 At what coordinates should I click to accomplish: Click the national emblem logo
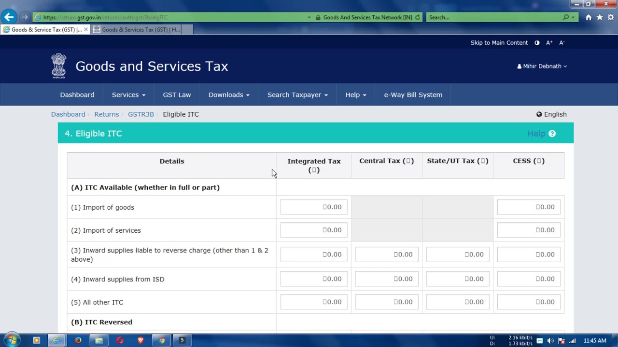59,66
